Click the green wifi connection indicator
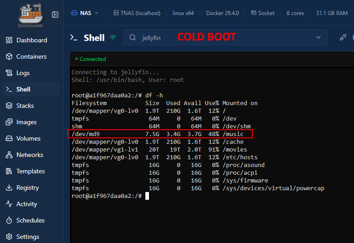The width and height of the screenshot is (354, 243). (x=113, y=37)
